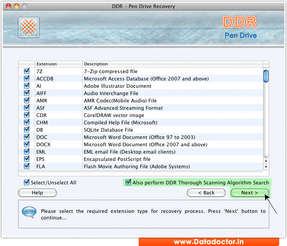Minimize window with the yellow button

pyautogui.click(x=17, y=6)
